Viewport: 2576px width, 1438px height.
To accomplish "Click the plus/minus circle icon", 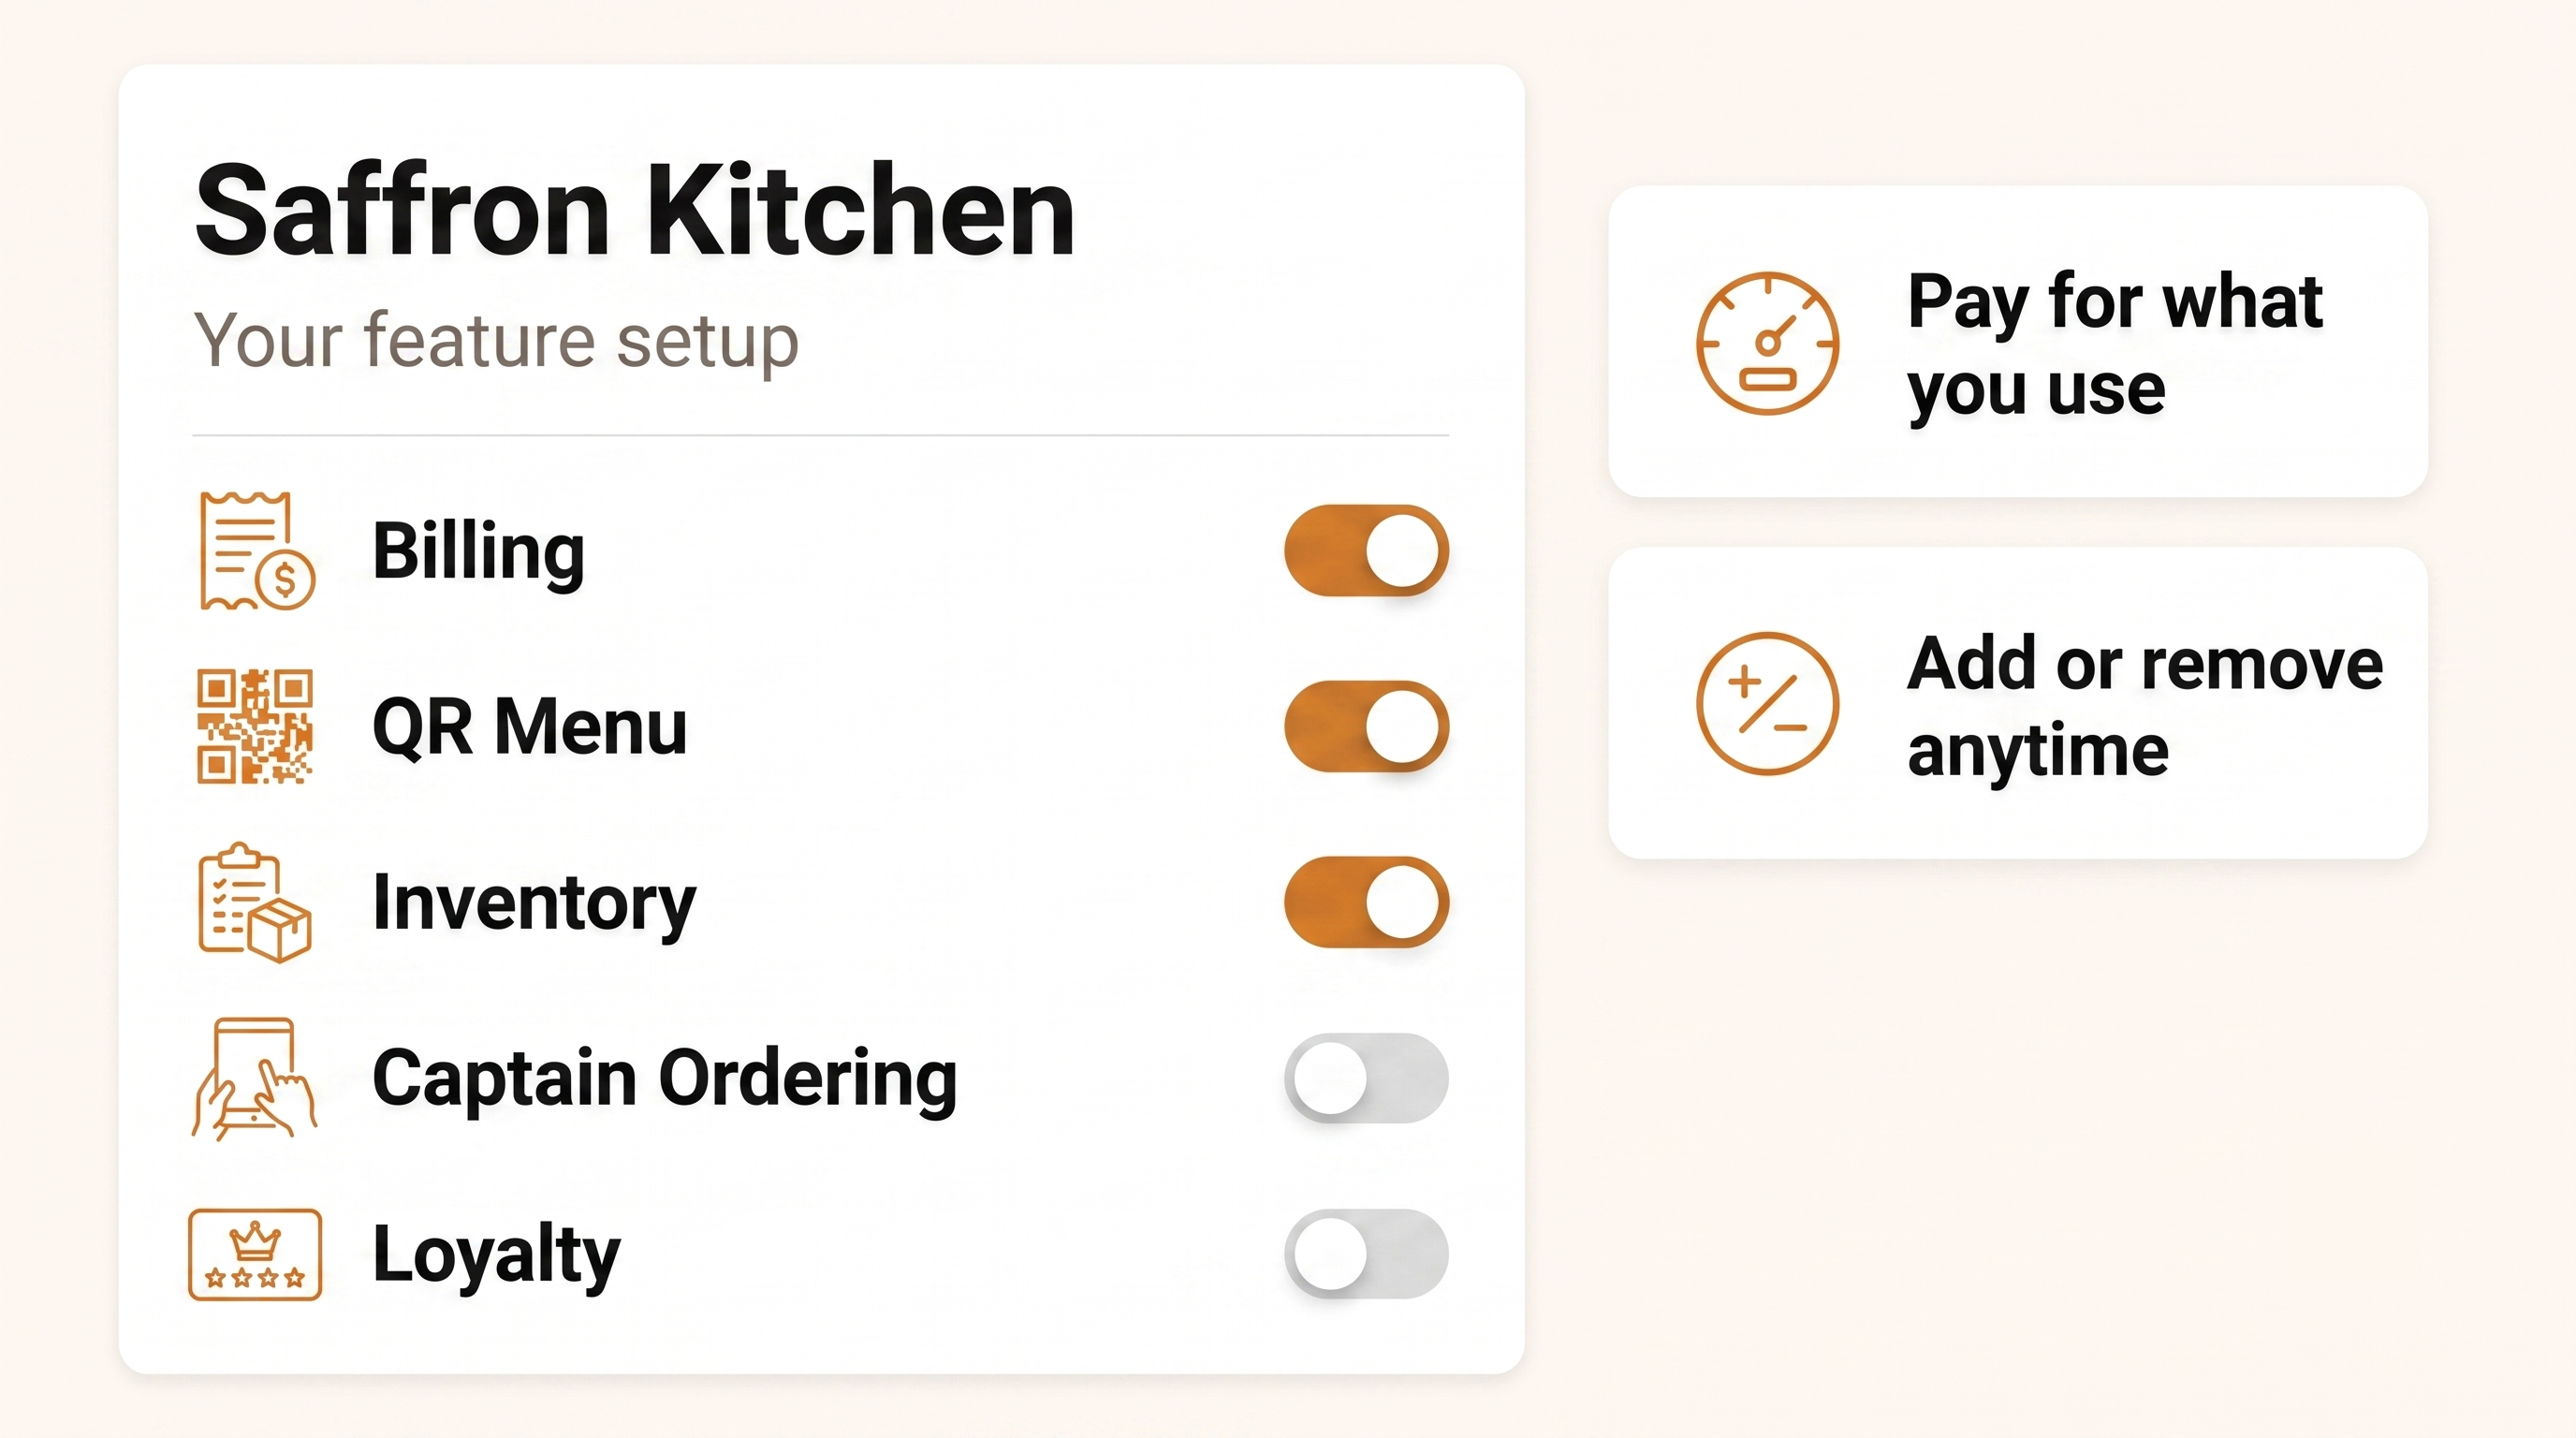I will click(1767, 703).
